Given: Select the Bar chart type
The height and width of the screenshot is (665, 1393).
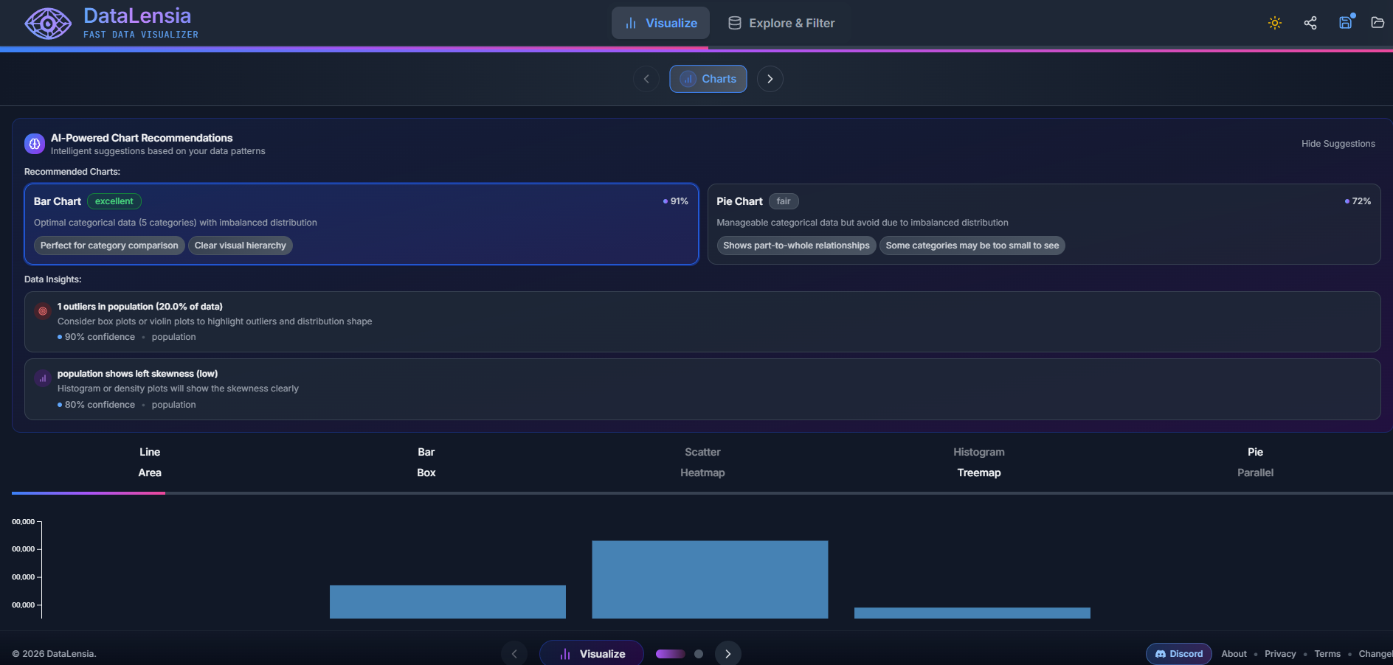Looking at the screenshot, I should pyautogui.click(x=426, y=452).
